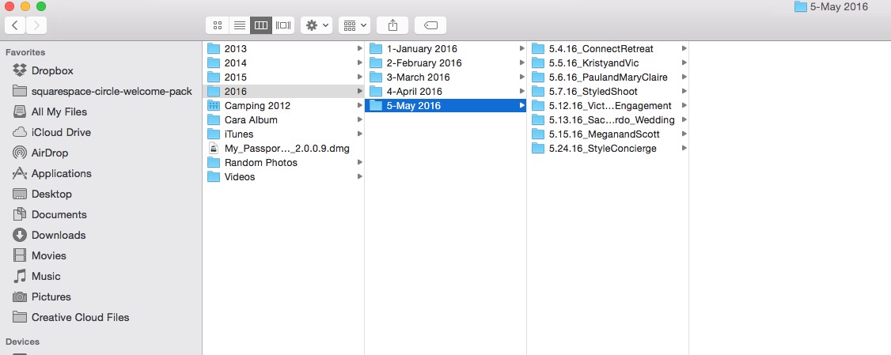Expand the arrow beside 5.7.16_StyledShoot

point(684,92)
